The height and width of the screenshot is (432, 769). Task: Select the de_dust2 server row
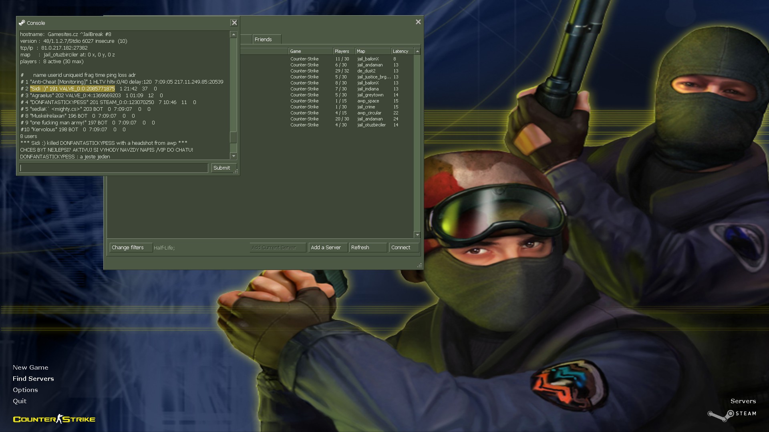click(326, 71)
